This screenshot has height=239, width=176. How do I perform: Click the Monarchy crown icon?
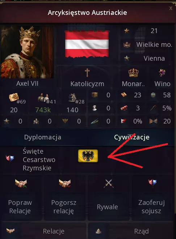point(133,73)
